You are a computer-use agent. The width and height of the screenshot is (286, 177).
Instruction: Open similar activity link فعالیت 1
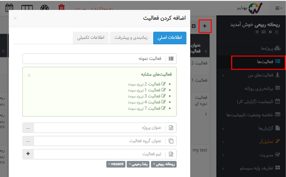[x=153, y=90]
